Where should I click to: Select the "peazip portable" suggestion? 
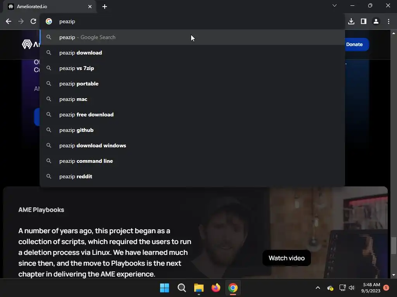(x=192, y=84)
